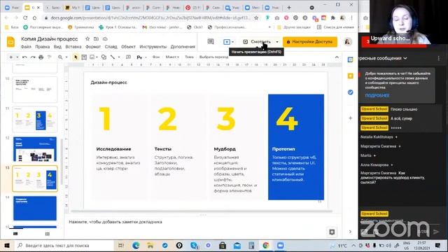The image size is (448, 252).
Task: Click the Настройки Доступа share button
Action: click(x=309, y=42)
